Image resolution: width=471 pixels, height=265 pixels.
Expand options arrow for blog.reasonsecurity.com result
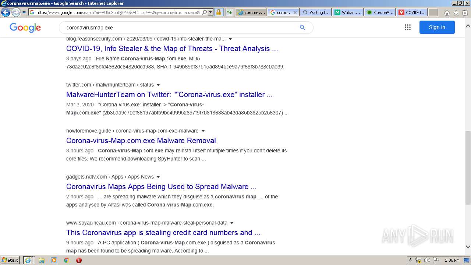click(230, 39)
